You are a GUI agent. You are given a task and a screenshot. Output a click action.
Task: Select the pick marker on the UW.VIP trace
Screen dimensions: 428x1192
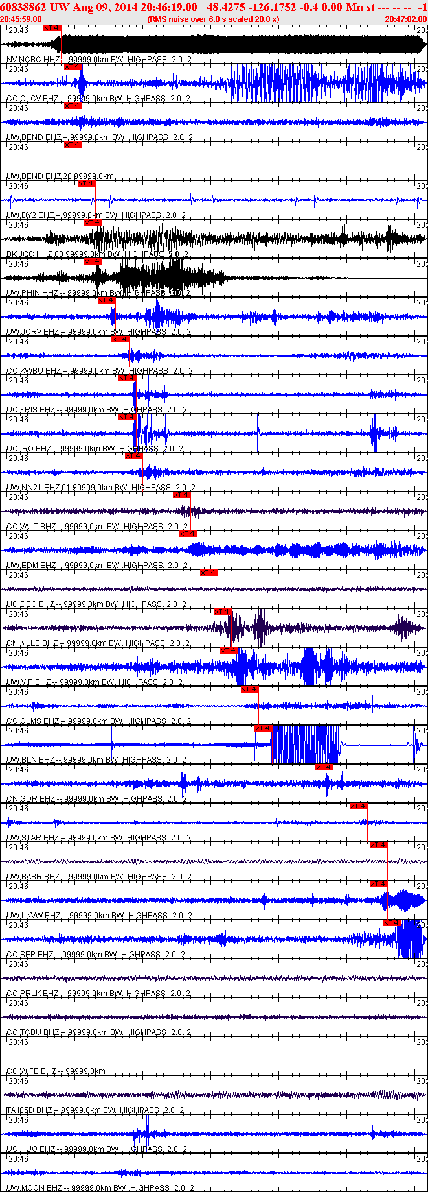coord(229,650)
